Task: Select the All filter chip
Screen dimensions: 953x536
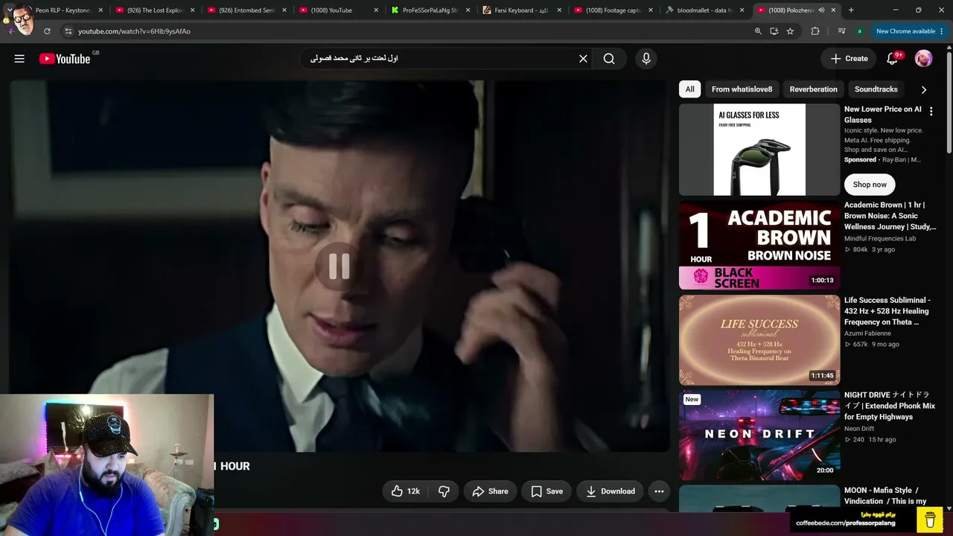Action: pos(690,89)
